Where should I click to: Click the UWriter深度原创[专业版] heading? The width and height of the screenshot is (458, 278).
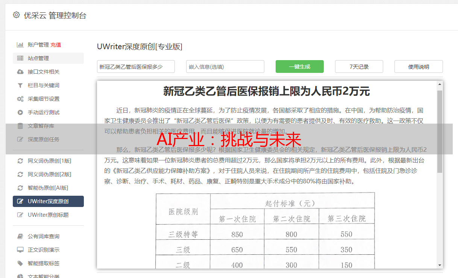point(140,47)
